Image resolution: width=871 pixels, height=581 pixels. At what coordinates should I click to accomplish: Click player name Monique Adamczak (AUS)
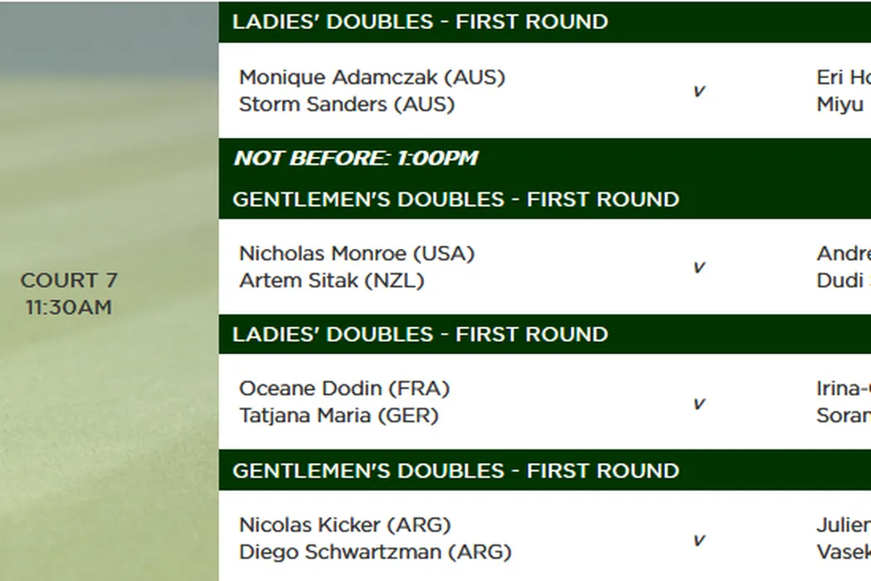click(372, 77)
